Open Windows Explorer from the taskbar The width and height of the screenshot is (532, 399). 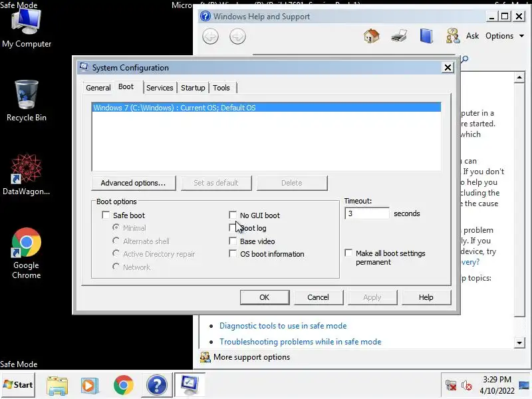click(57, 385)
